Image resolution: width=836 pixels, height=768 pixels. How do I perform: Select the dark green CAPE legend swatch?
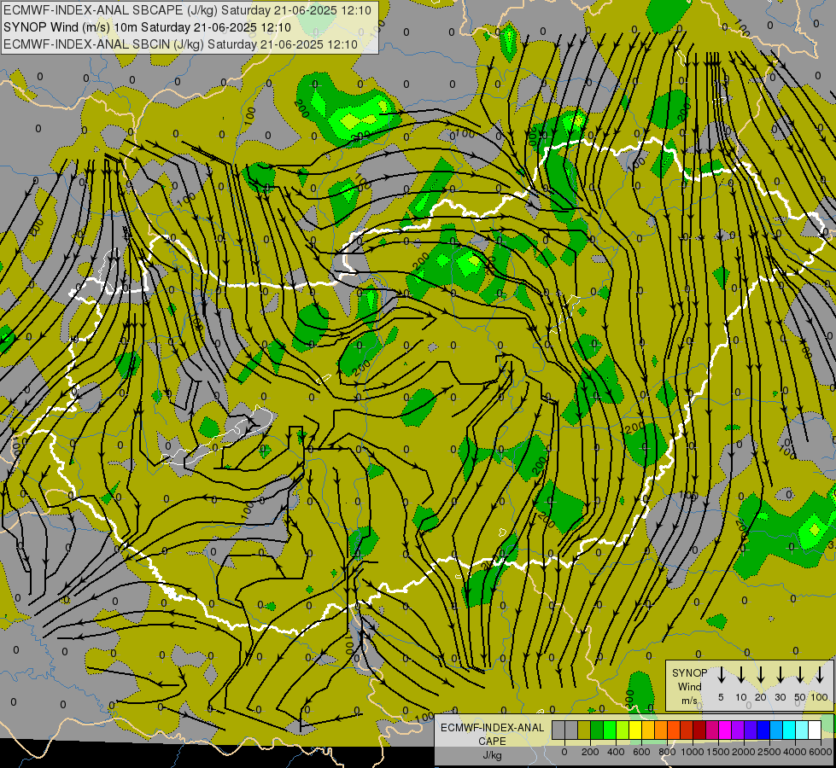[597, 730]
